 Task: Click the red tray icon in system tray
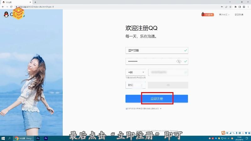(x=213, y=138)
